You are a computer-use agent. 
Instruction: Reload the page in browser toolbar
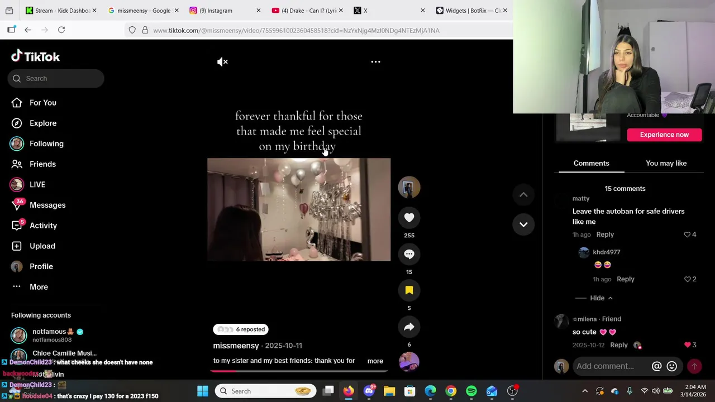pyautogui.click(x=61, y=30)
